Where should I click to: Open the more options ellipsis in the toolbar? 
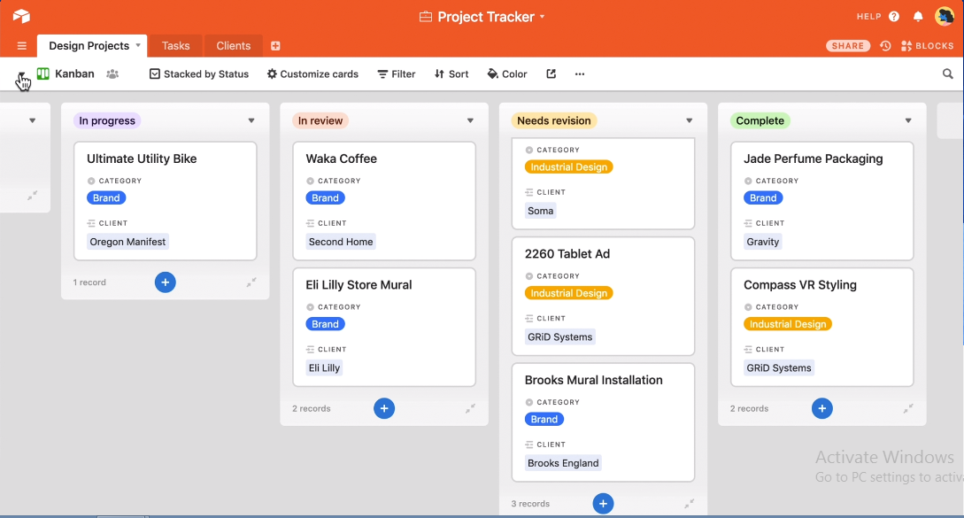(x=580, y=73)
